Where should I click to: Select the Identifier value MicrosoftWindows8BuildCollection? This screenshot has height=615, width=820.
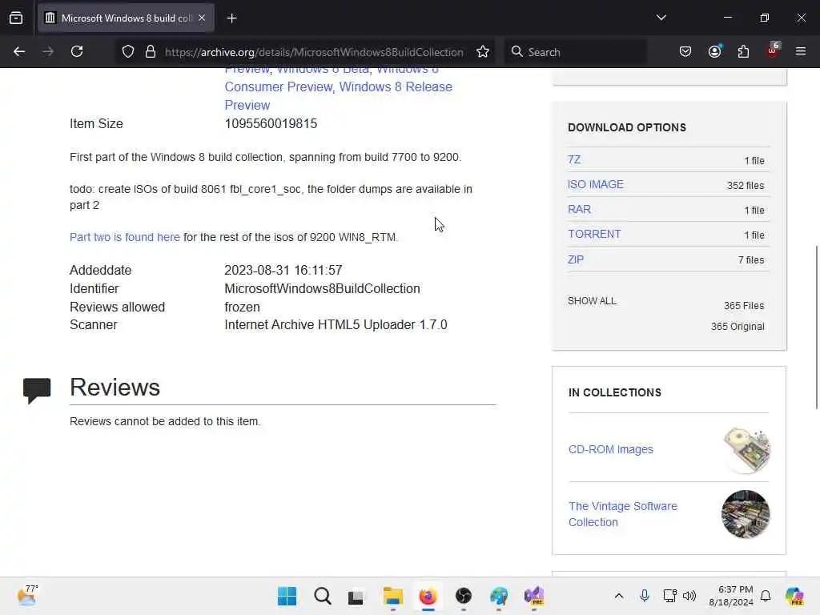point(322,288)
